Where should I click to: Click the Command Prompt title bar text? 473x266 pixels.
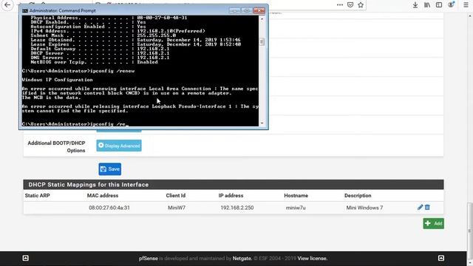pyautogui.click(x=62, y=10)
